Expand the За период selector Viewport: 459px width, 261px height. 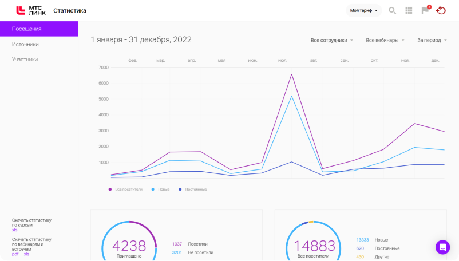[x=432, y=41]
